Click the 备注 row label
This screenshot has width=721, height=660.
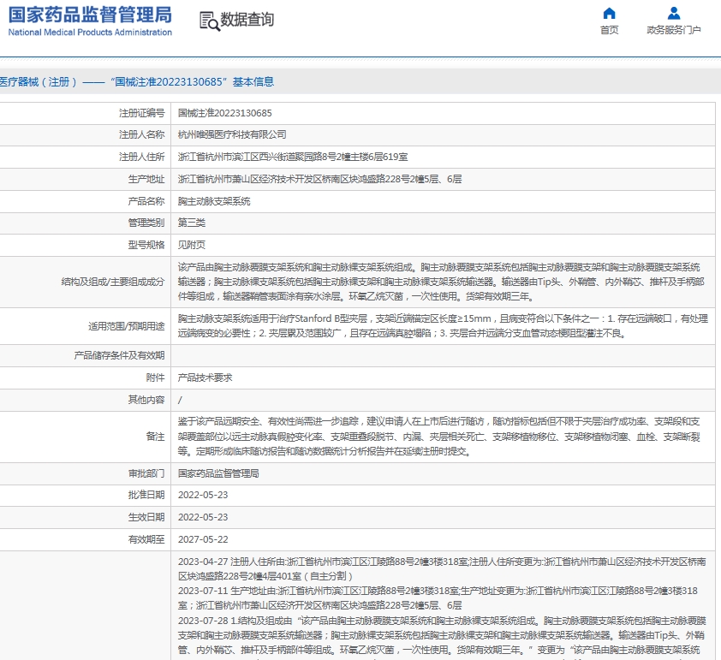point(156,437)
